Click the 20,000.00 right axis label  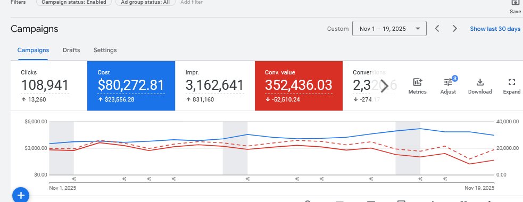point(508,148)
